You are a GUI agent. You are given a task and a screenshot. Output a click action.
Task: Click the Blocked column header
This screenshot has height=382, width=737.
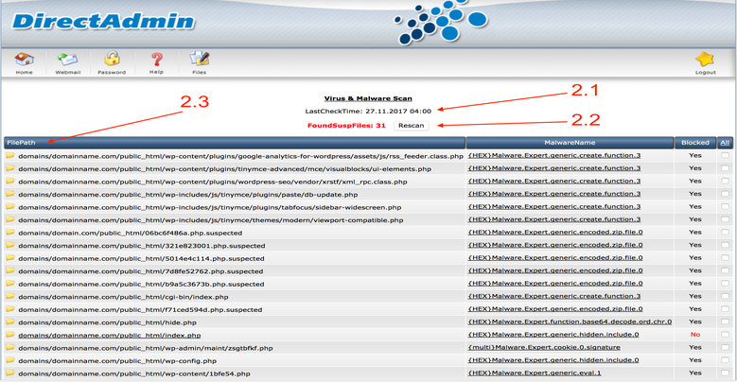695,142
